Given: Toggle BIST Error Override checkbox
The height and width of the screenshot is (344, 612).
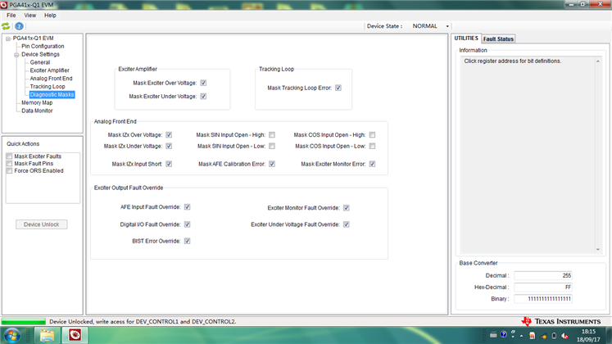Looking at the screenshot, I should pos(188,241).
